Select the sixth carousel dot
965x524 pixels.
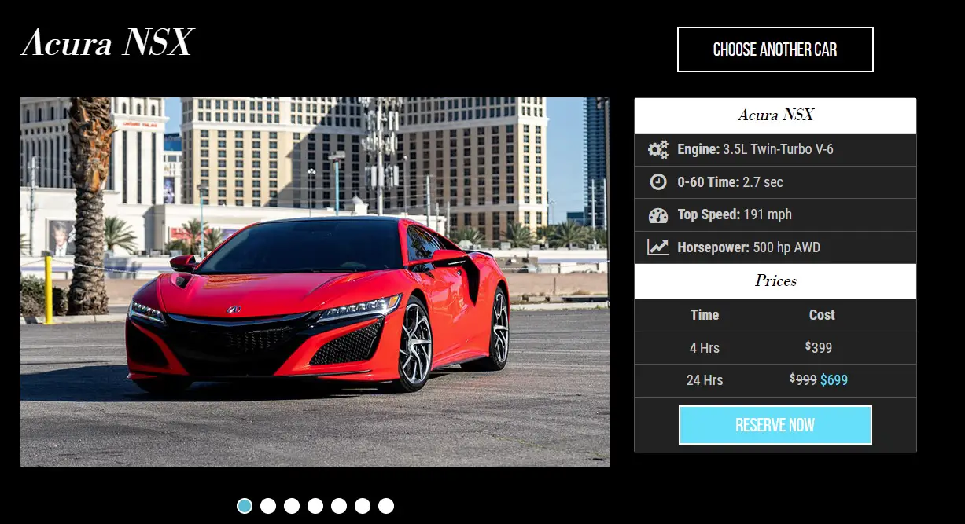point(363,506)
